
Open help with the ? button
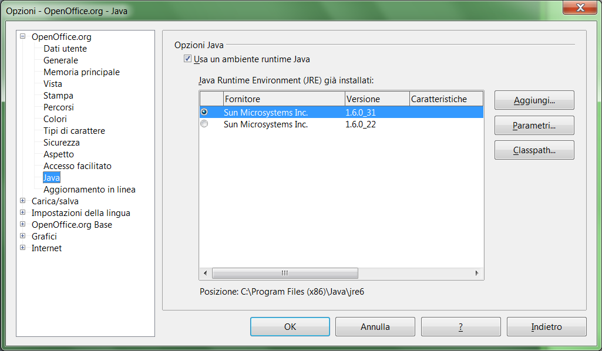point(460,326)
